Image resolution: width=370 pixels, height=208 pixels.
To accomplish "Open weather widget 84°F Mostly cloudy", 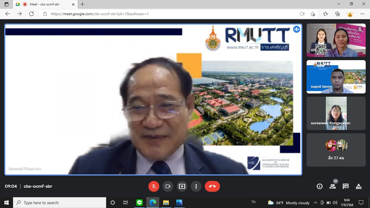I will tap(289, 203).
